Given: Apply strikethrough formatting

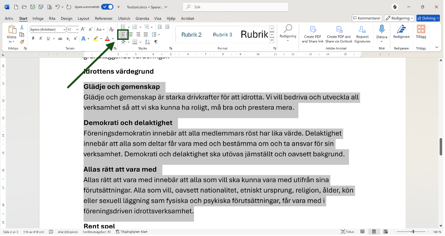Looking at the screenshot, I should [60, 38].
